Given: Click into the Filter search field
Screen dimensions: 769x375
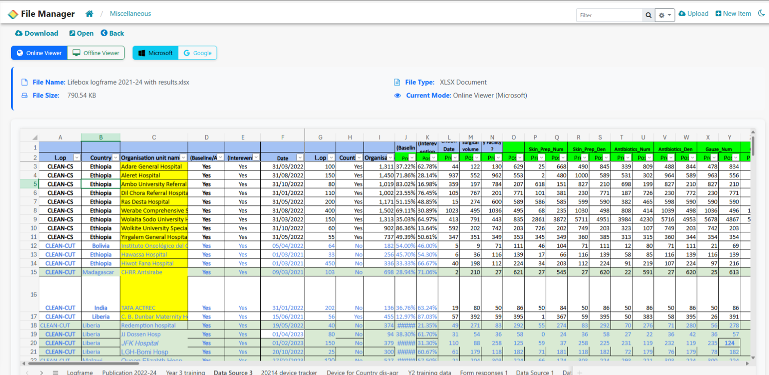Looking at the screenshot, I should coord(609,15).
